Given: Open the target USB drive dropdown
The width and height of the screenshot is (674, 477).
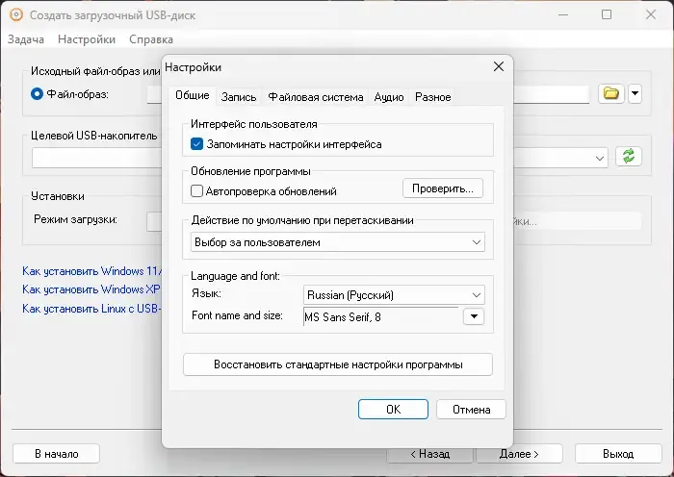Looking at the screenshot, I should click(x=600, y=158).
